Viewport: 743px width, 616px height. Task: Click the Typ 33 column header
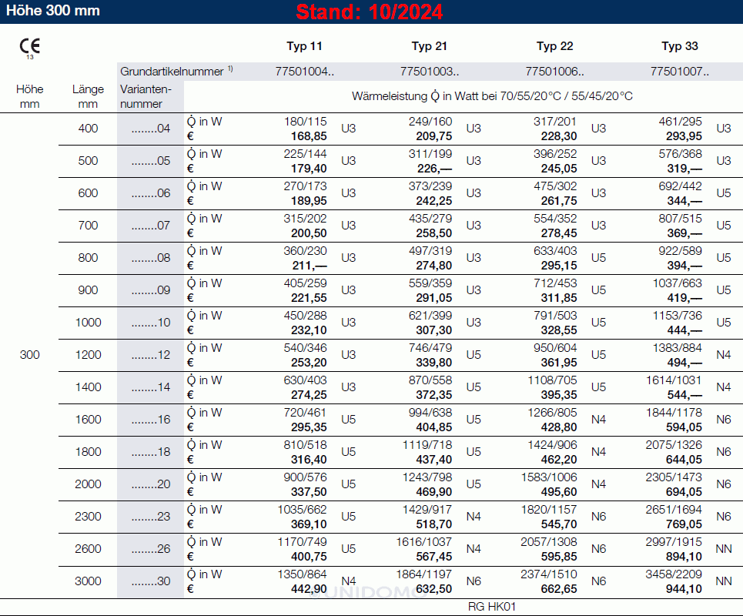coord(680,46)
